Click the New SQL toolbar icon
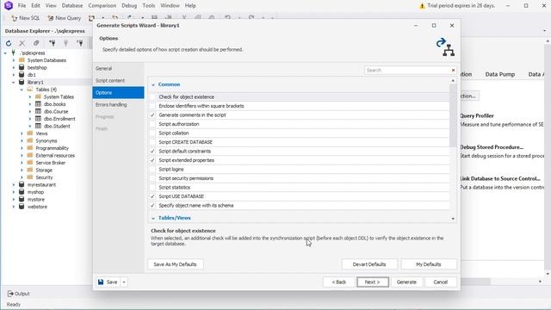Screen dimensions: 551x310 pyautogui.click(x=15, y=18)
